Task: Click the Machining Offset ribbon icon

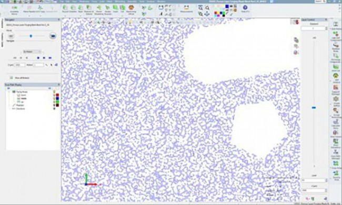Action: tap(131, 9)
